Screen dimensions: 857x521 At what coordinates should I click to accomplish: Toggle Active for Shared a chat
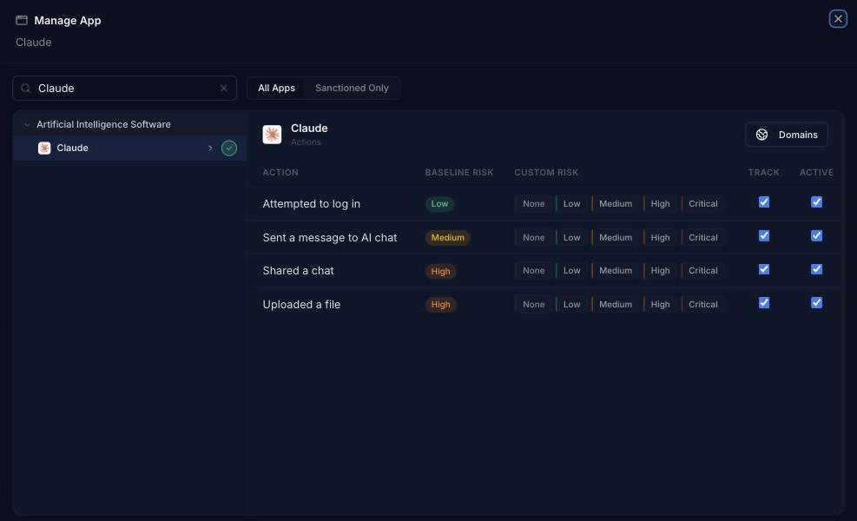(816, 269)
